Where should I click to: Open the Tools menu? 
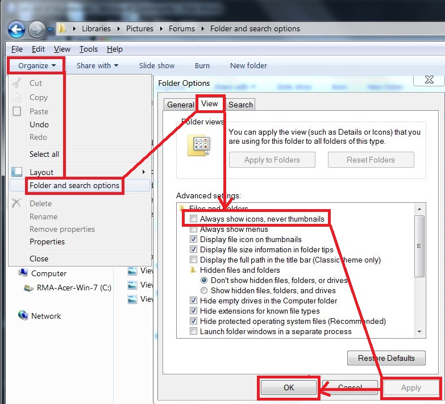tap(88, 49)
